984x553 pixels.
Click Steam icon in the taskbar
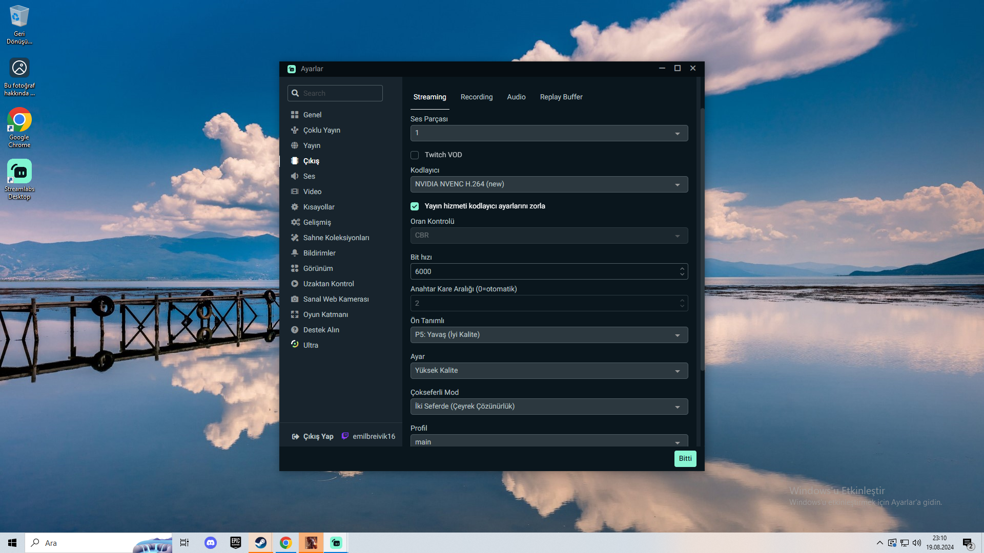coord(261,543)
